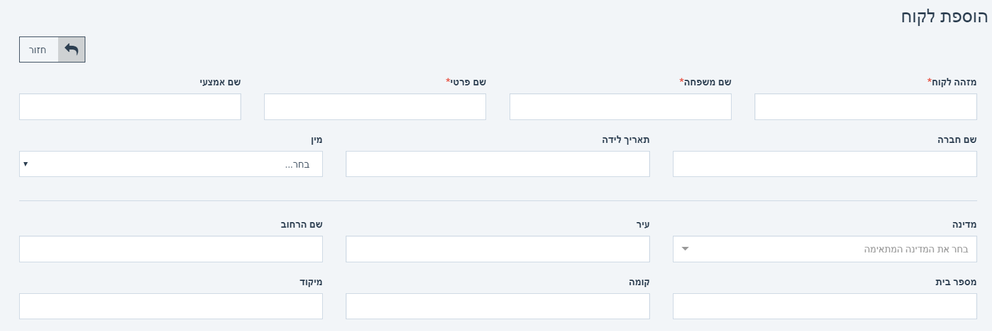Open the מין gender dropdown
Viewport: 992px width, 331px height.
coord(171,164)
